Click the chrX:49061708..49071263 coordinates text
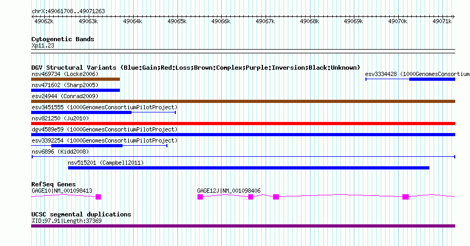This screenshot has height=246, width=470. tap(68, 11)
